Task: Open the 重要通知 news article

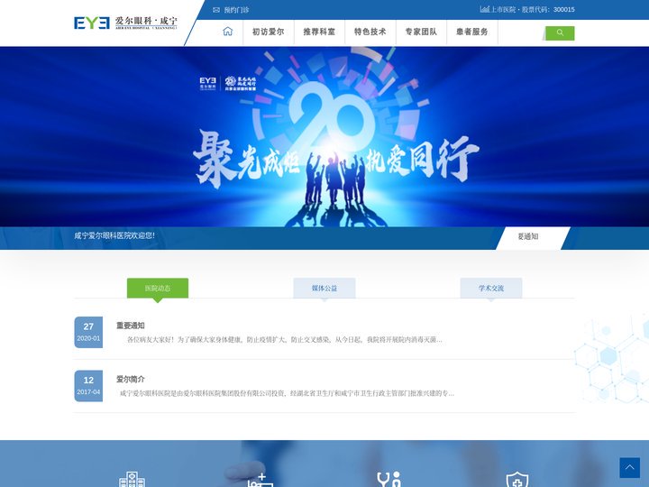Action: [x=131, y=326]
